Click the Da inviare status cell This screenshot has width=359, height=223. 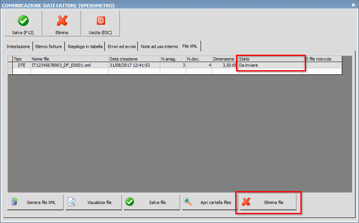(270, 65)
